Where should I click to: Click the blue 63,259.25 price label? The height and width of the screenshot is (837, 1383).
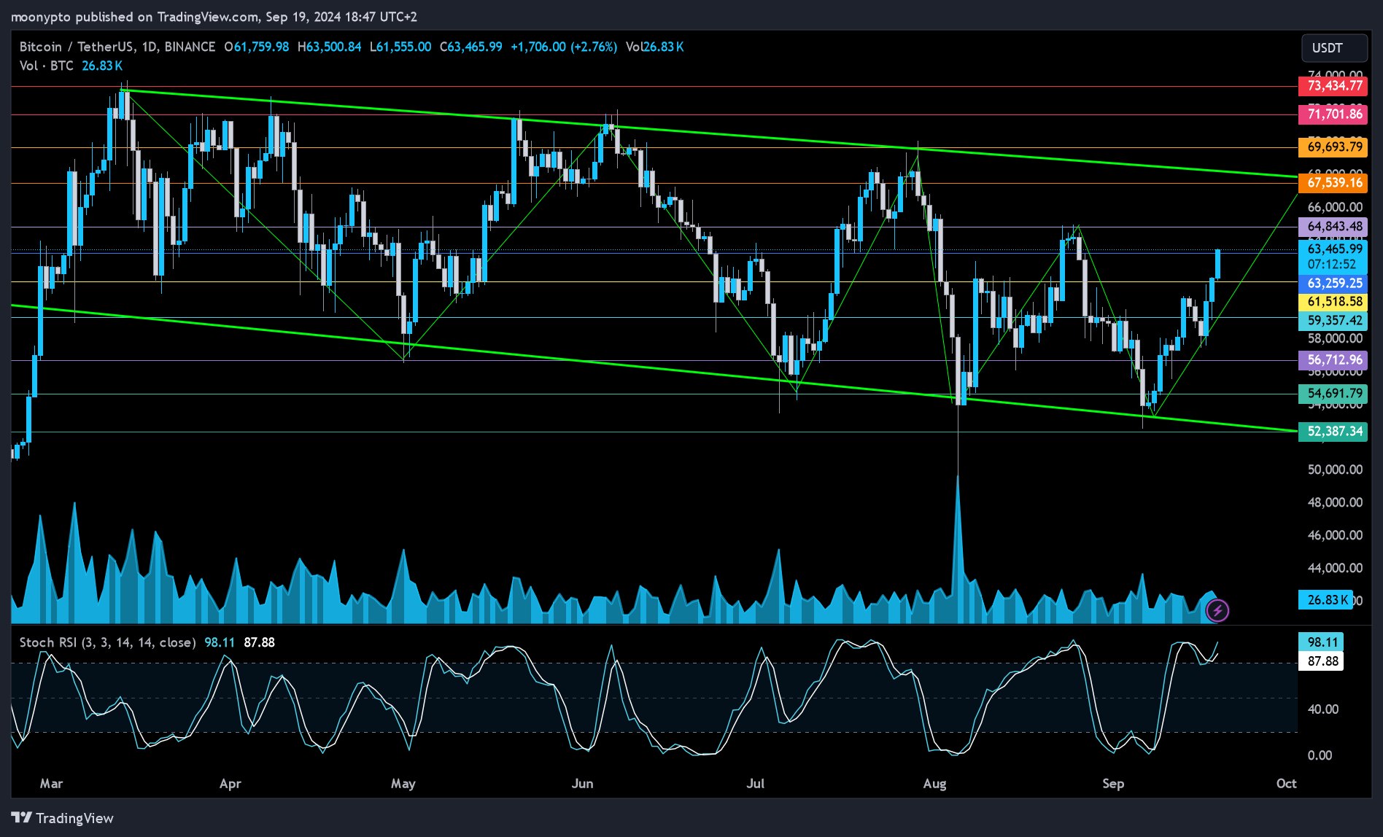pyautogui.click(x=1334, y=284)
